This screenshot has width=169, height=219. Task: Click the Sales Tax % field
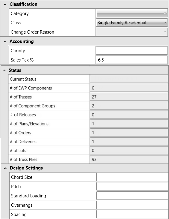[x=132, y=60]
